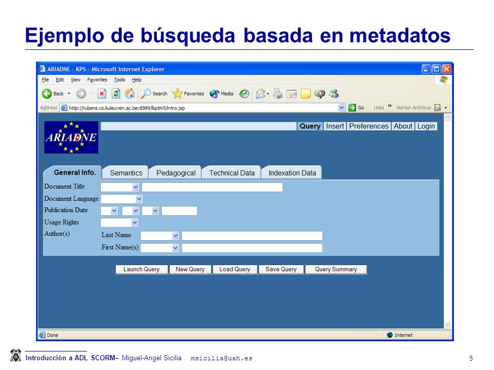Viewport: 494px width, 370px height.
Task: Open Norton AntiVirus dropdown arrow
Action: pyautogui.click(x=446, y=107)
